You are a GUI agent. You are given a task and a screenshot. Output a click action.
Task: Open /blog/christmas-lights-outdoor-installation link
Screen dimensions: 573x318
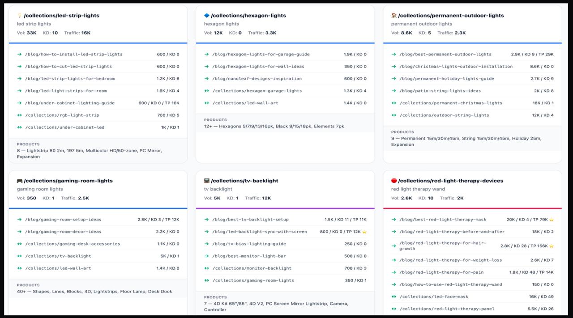coord(456,67)
